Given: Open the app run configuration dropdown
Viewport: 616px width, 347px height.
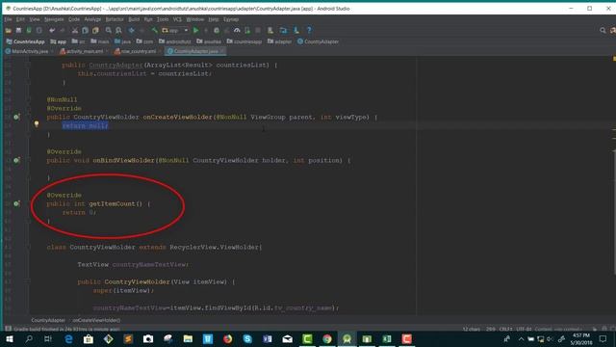Looking at the screenshot, I should [175, 30].
